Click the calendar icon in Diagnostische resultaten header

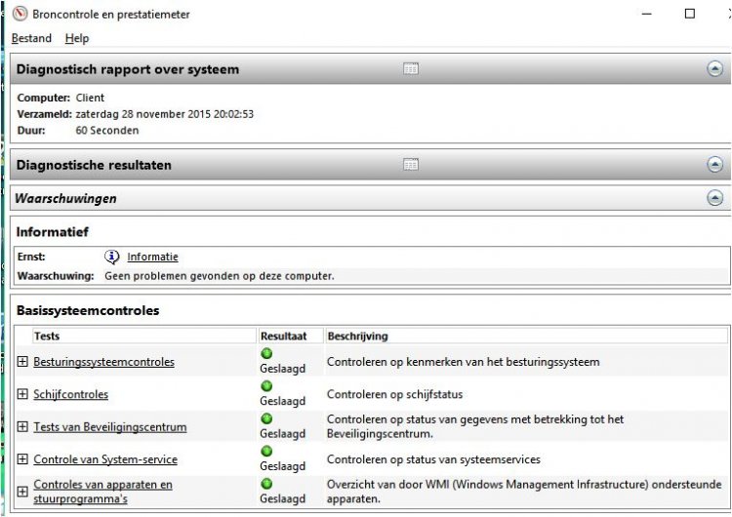tap(411, 165)
